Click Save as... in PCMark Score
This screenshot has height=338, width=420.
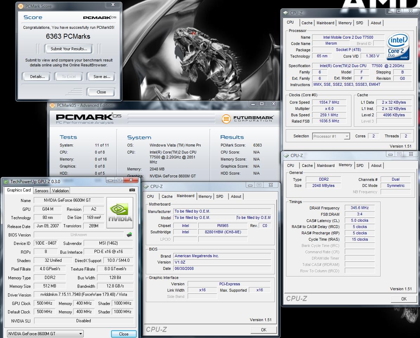pyautogui.click(x=102, y=77)
